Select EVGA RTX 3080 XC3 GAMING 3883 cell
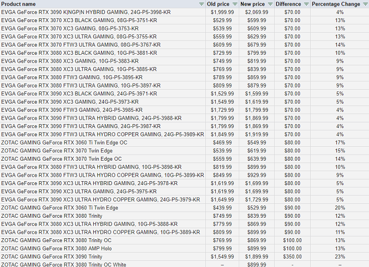This screenshot has width=369, height=267. point(103,61)
